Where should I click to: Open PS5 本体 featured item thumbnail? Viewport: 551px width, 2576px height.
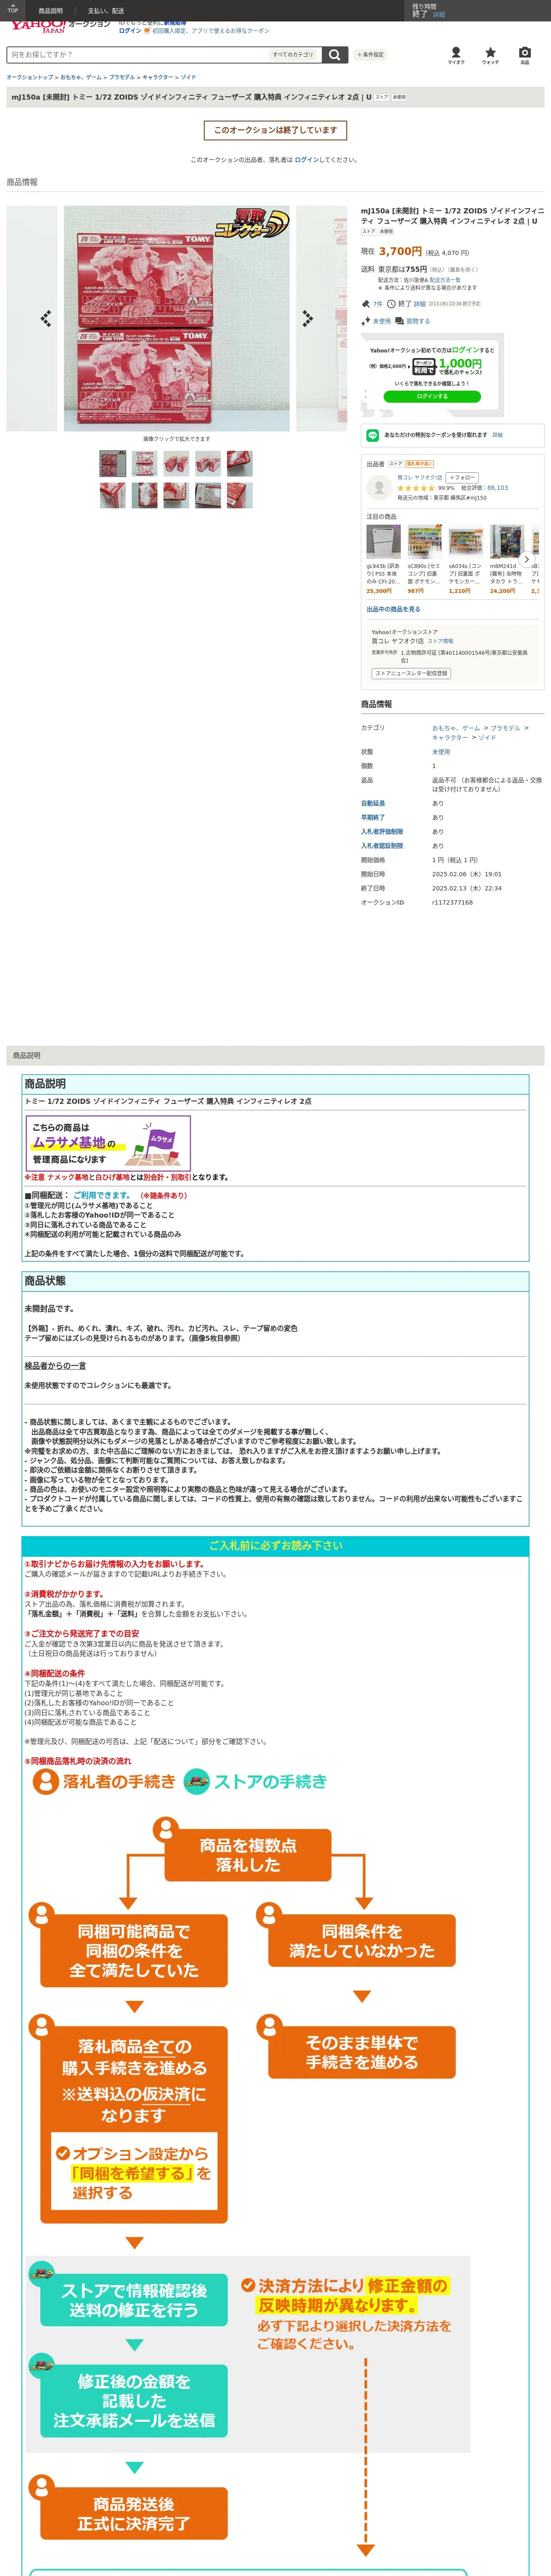coord(383,542)
